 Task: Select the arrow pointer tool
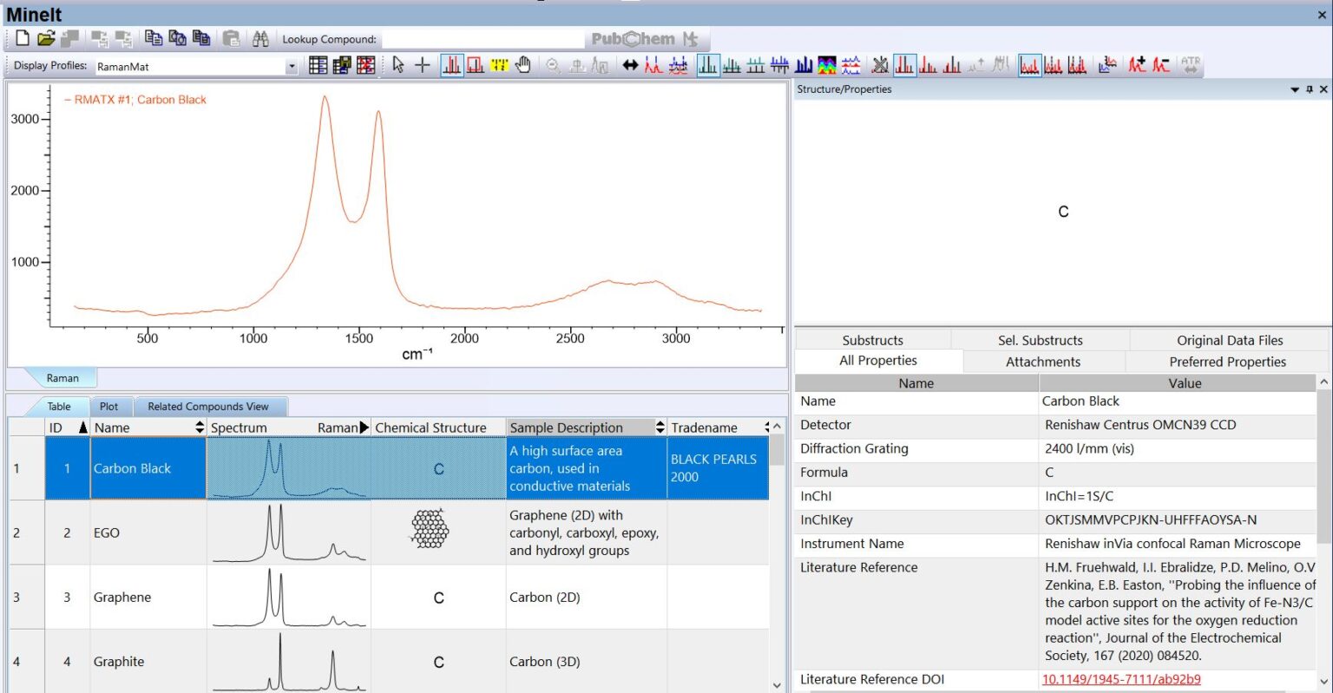pos(397,65)
